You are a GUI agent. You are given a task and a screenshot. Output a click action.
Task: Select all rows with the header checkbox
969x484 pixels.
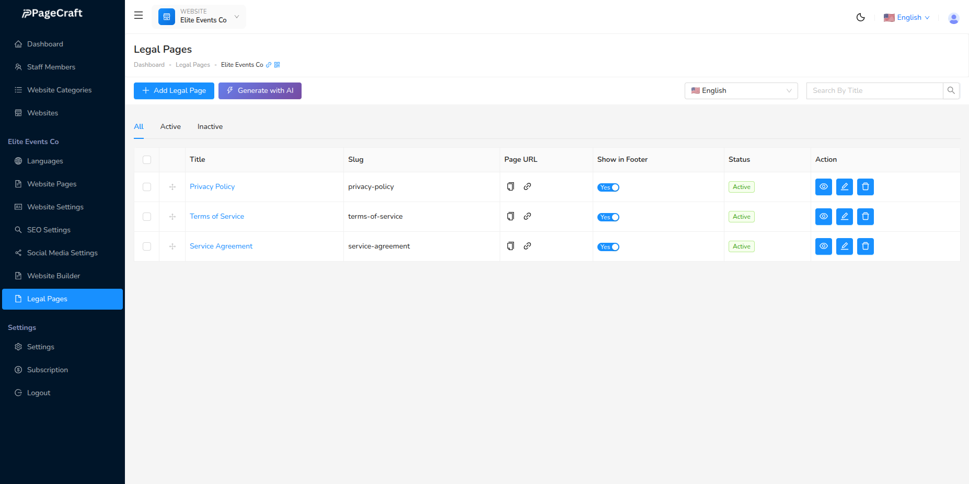click(x=146, y=159)
